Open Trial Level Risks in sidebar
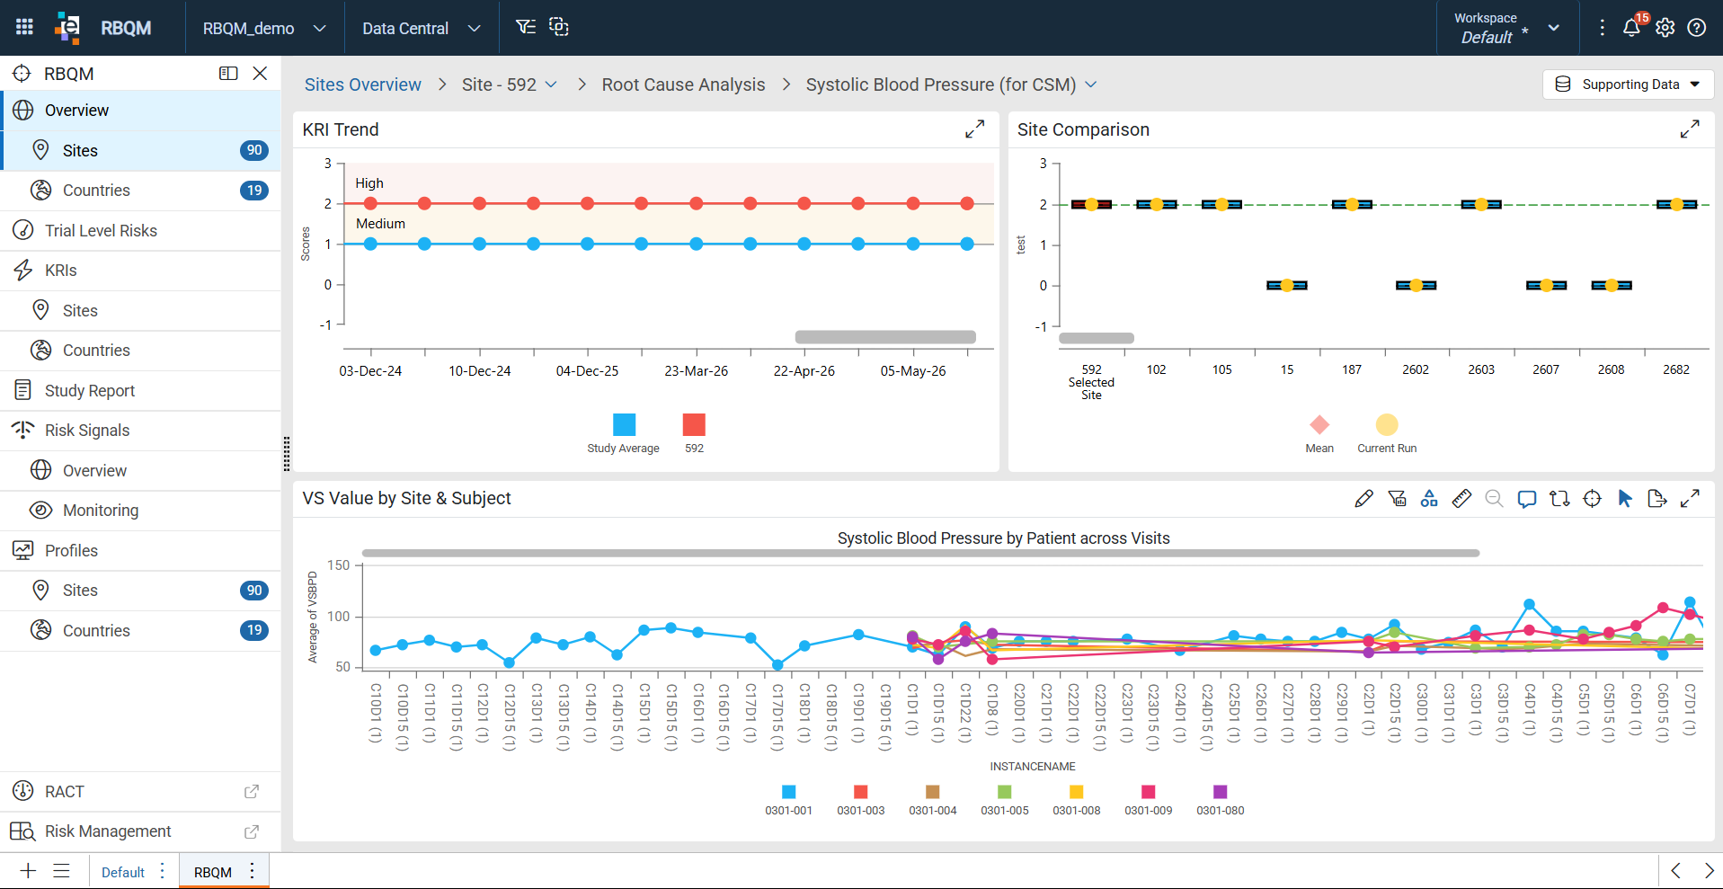Screen dimensions: 1723x889 click(x=140, y=231)
